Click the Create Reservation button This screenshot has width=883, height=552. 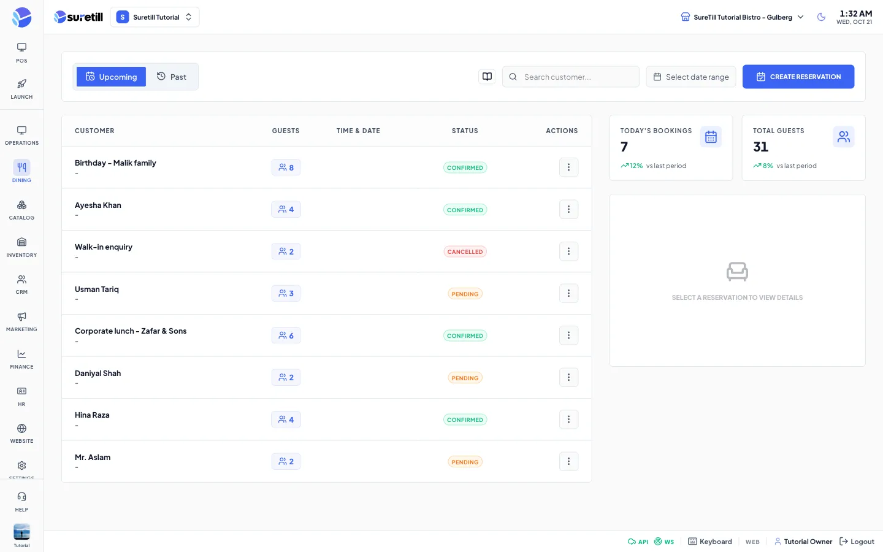798,77
